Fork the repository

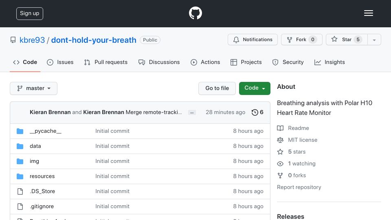(x=302, y=40)
